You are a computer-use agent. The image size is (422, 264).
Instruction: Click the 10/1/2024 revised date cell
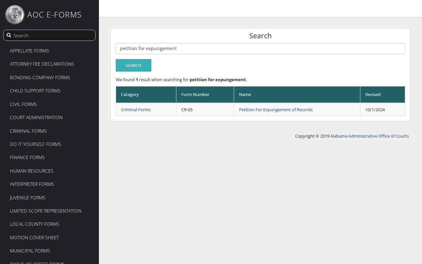(382, 110)
